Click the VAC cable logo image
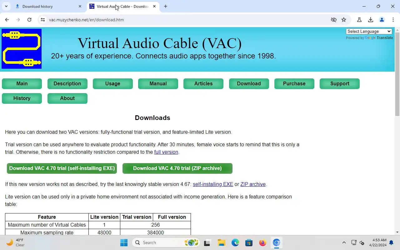 pyautogui.click(x=22, y=49)
